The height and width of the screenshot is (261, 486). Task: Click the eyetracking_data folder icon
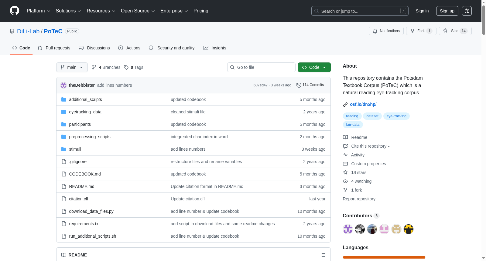[64, 112]
